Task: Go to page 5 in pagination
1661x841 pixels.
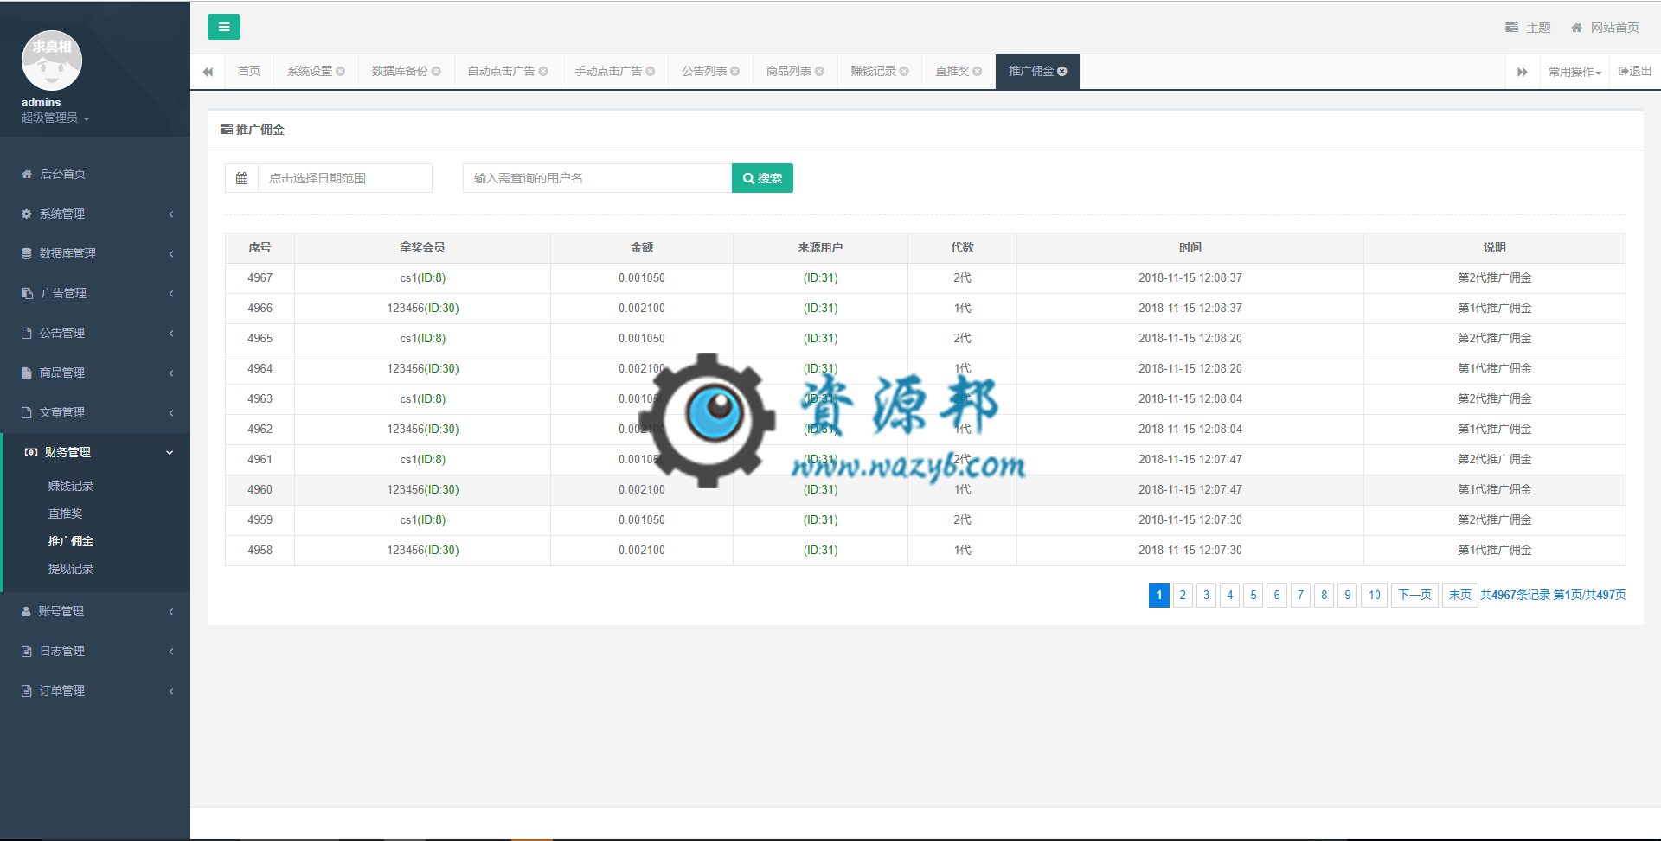Action: [1254, 595]
